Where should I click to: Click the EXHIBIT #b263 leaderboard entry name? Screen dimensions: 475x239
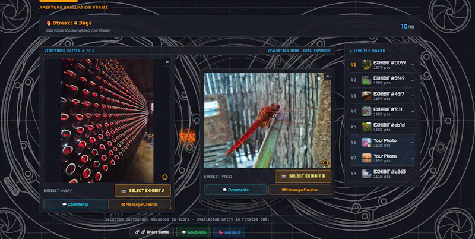click(x=389, y=172)
